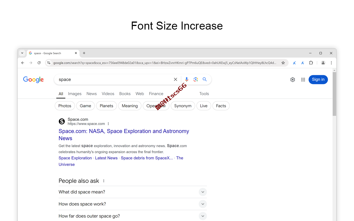Expand 'What did space mean?' question

click(133, 192)
